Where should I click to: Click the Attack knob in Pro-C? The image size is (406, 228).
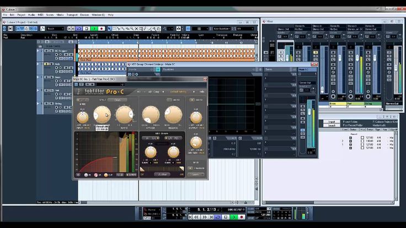pyautogui.click(x=150, y=115)
